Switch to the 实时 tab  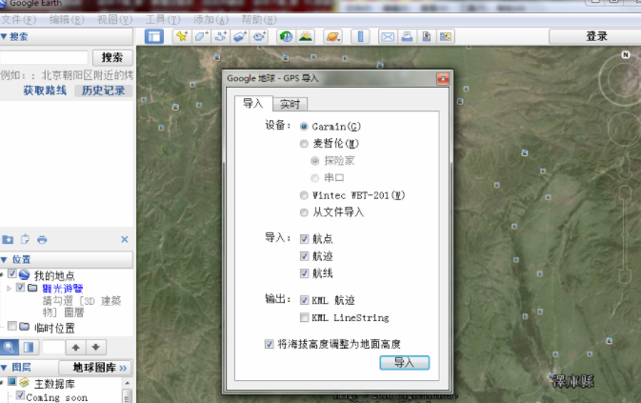click(x=290, y=105)
